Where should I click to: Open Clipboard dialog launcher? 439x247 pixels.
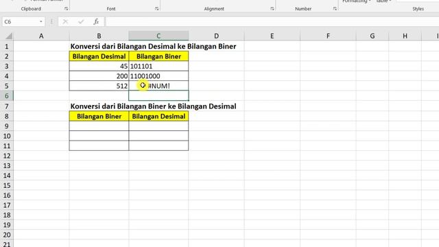67,9
